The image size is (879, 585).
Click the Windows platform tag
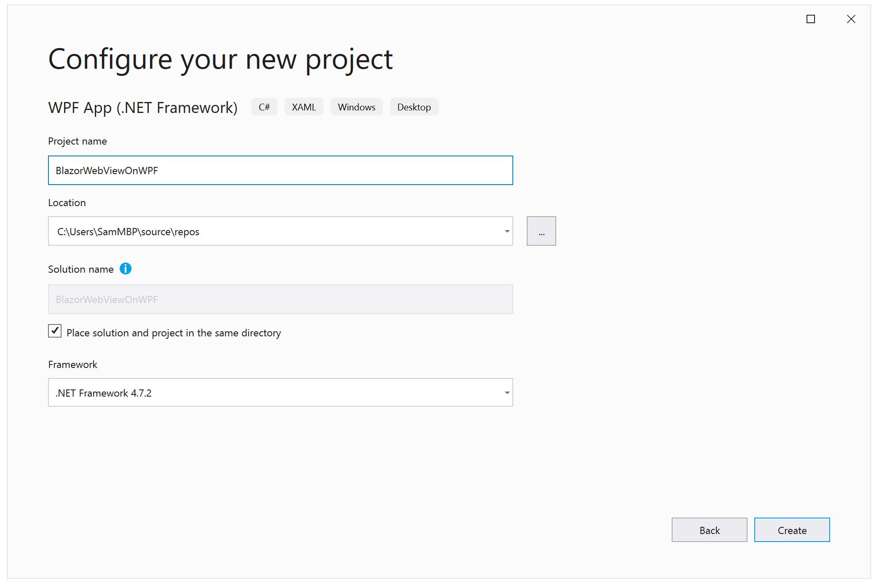click(356, 107)
